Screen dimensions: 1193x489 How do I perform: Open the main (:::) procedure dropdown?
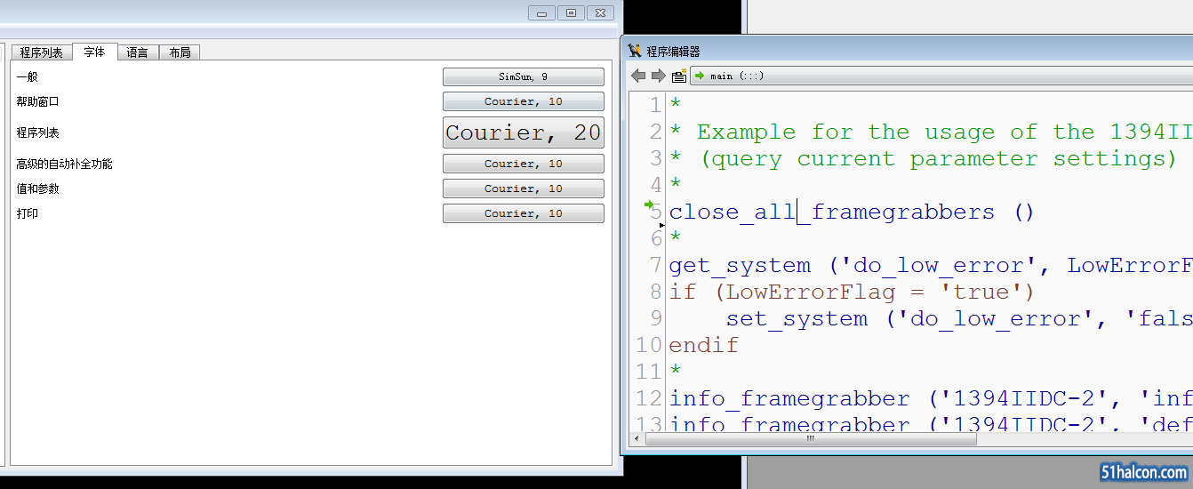click(941, 76)
